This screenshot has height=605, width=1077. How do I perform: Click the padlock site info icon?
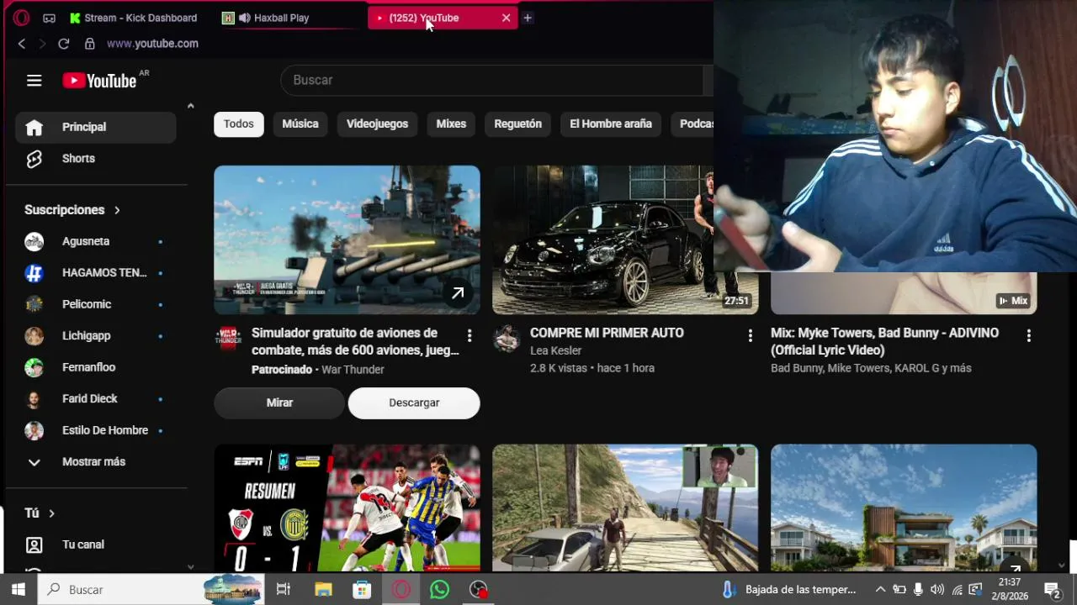[x=90, y=44]
